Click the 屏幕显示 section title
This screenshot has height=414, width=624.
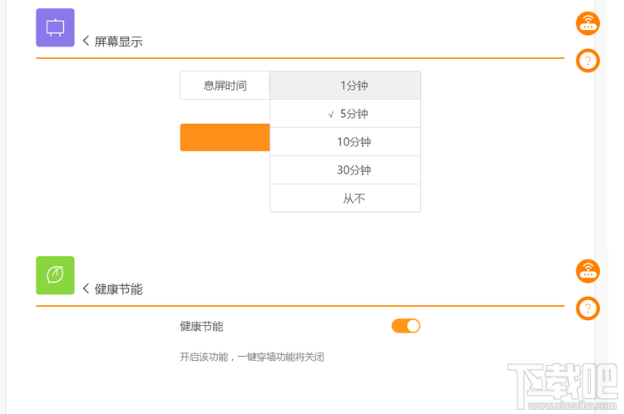pyautogui.click(x=118, y=42)
